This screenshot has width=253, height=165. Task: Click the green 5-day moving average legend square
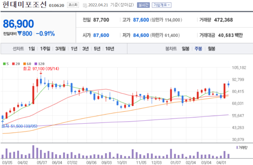click(x=4, y=64)
